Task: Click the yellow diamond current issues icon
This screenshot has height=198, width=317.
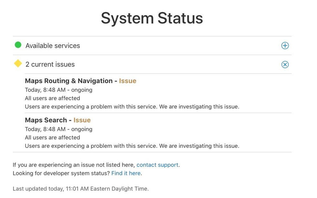Action: point(18,64)
